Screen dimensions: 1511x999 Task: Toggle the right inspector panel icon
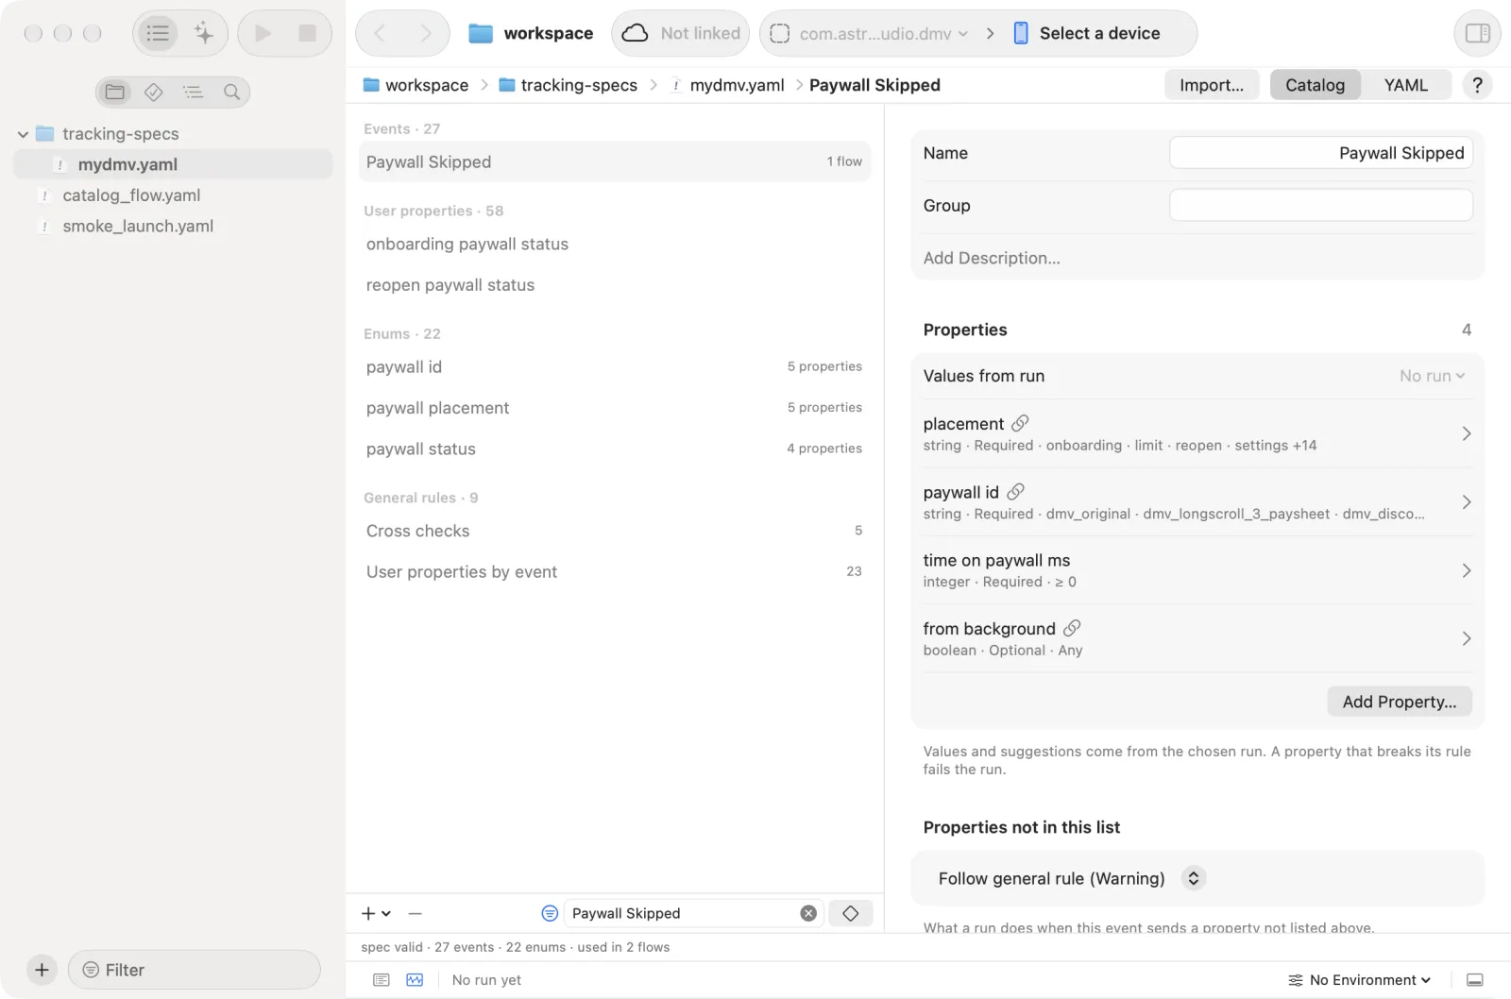click(x=1477, y=33)
